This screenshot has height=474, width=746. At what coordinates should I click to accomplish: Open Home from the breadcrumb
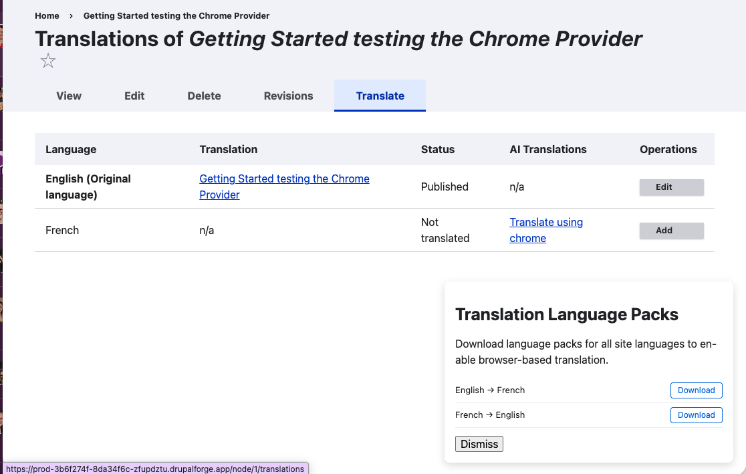[47, 15]
